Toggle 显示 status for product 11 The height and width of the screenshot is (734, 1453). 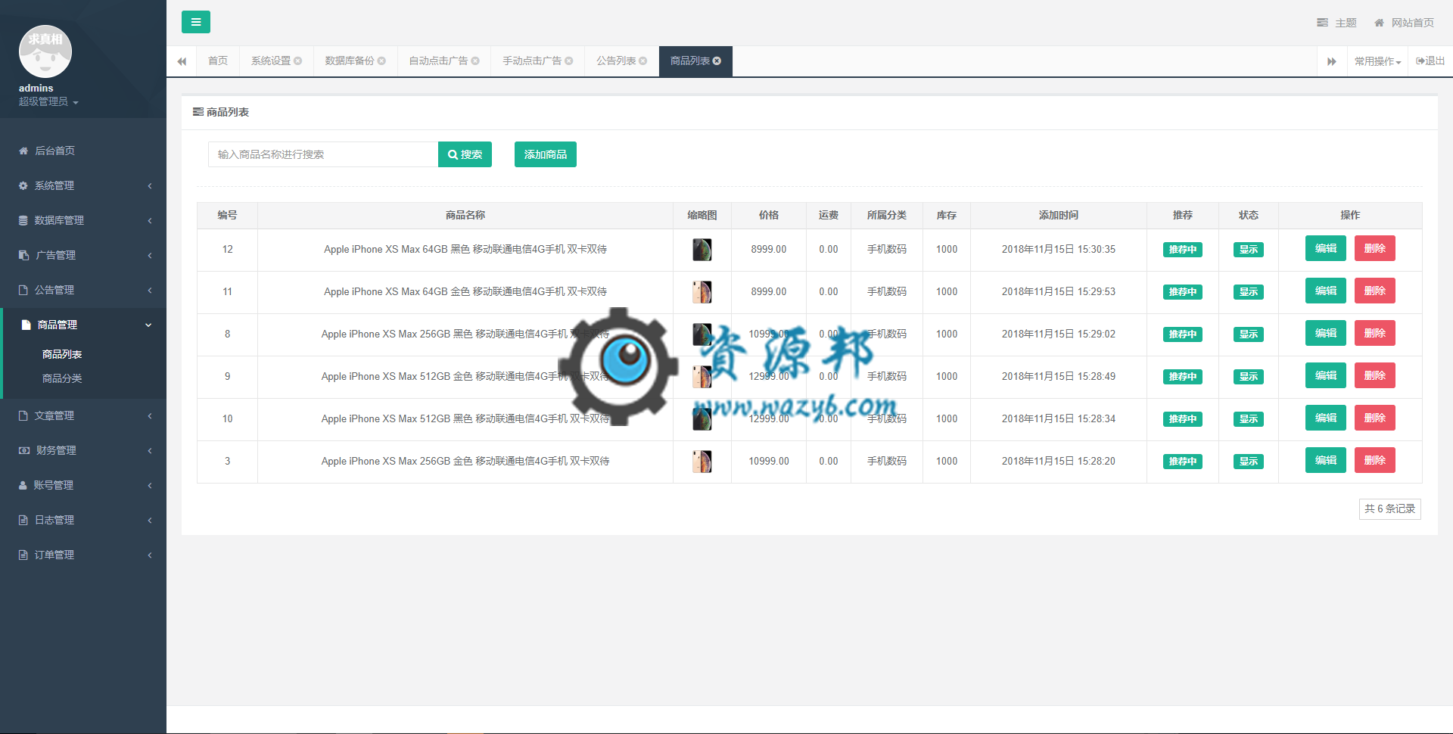click(x=1249, y=292)
